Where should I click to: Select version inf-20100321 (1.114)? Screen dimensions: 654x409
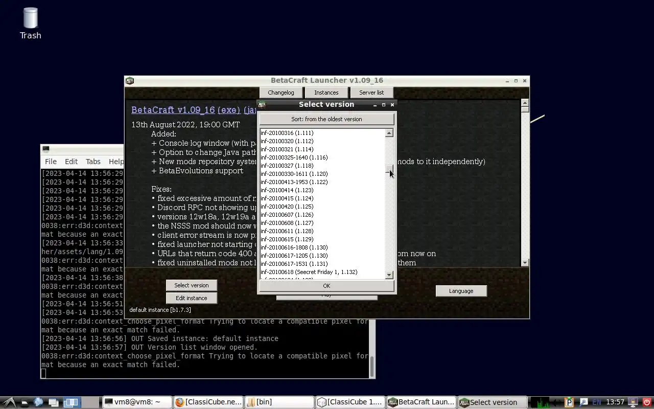[x=322, y=149]
